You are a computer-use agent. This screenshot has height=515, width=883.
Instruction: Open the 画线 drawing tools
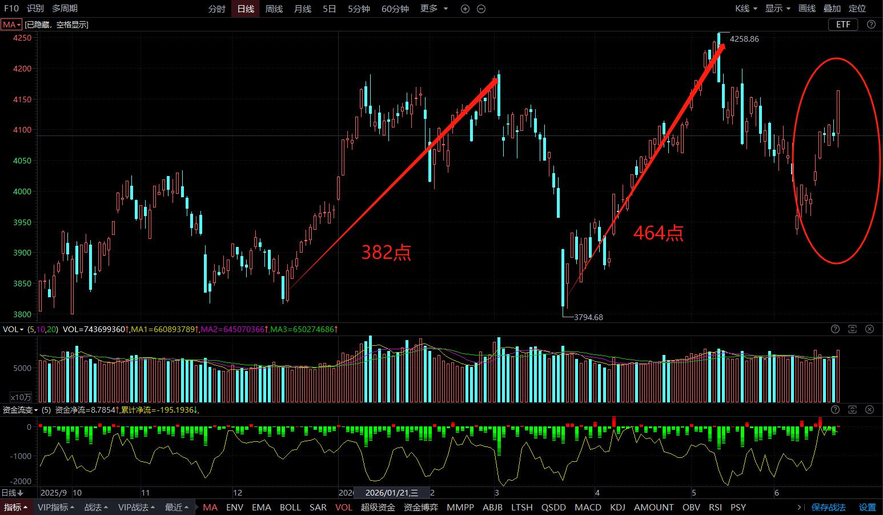tap(807, 9)
